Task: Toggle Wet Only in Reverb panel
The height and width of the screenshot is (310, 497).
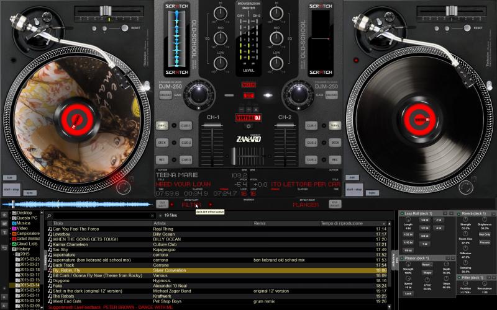Action: (485, 235)
